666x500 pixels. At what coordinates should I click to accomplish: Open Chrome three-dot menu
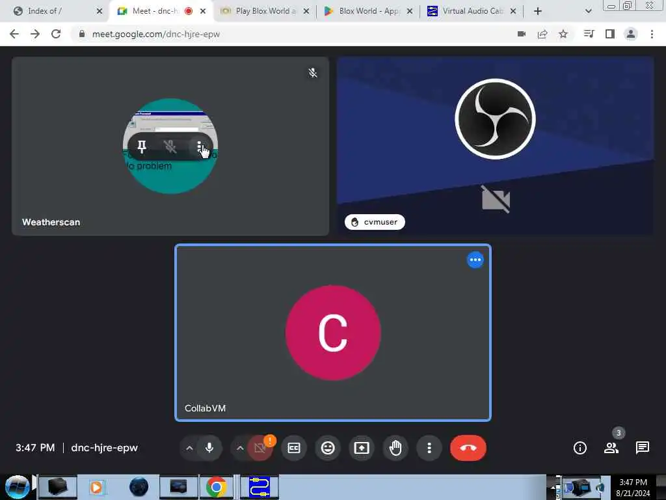652,34
